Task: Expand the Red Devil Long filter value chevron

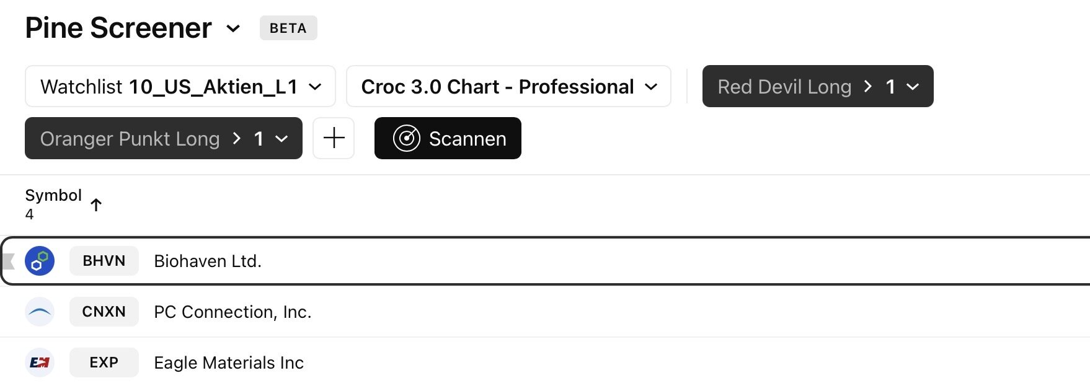Action: (912, 87)
